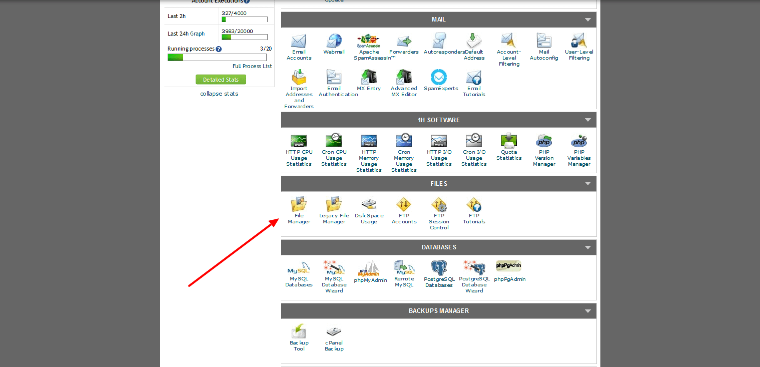Open FTP Tutorials
The height and width of the screenshot is (367, 760).
(x=474, y=211)
